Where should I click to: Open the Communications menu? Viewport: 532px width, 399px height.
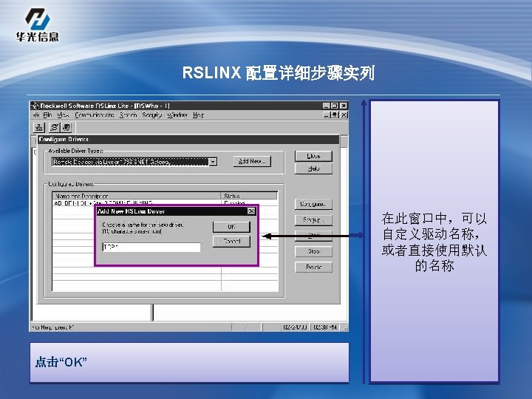95,115
